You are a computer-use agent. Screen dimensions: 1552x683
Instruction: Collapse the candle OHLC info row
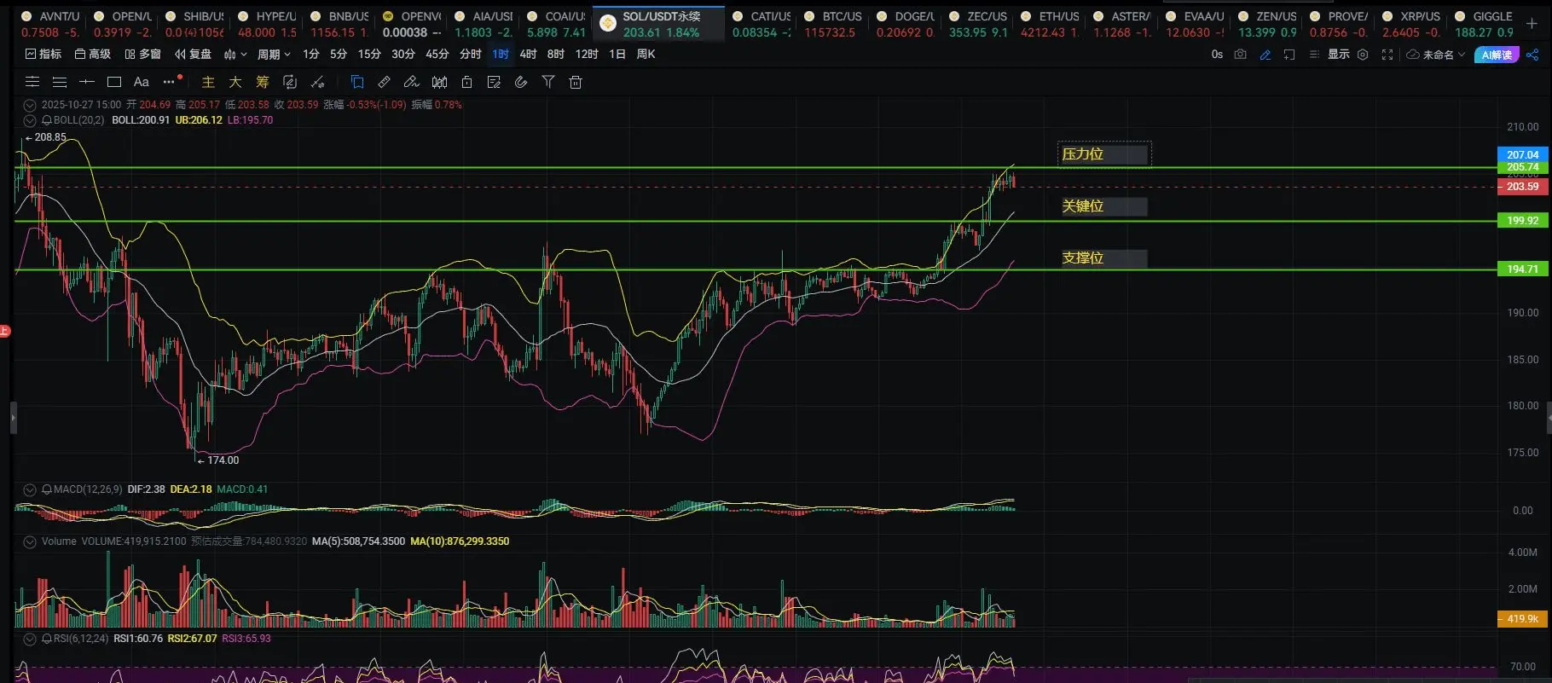pos(30,105)
